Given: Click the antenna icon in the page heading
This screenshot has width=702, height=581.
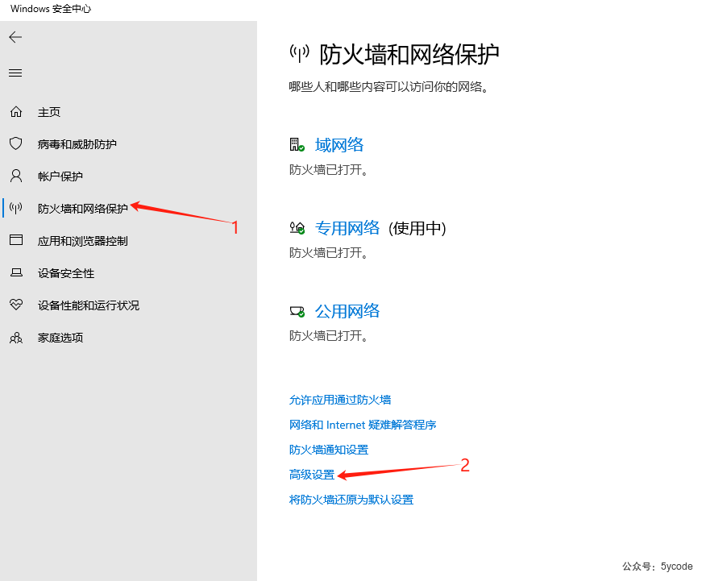Looking at the screenshot, I should click(x=299, y=54).
